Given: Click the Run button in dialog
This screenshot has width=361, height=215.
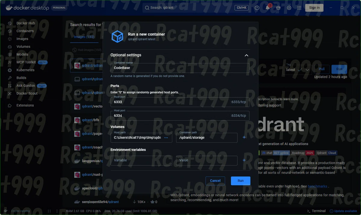Looking at the screenshot, I should 241,181.
